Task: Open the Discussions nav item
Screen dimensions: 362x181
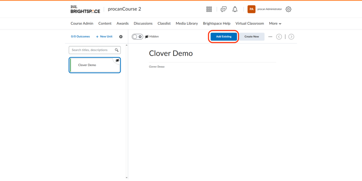Action: point(143,24)
